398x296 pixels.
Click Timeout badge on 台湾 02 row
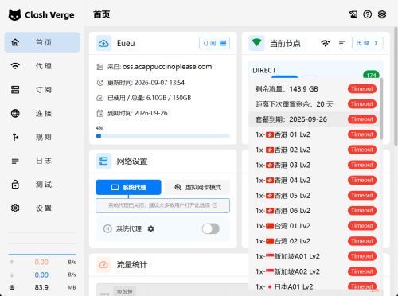tap(362, 241)
